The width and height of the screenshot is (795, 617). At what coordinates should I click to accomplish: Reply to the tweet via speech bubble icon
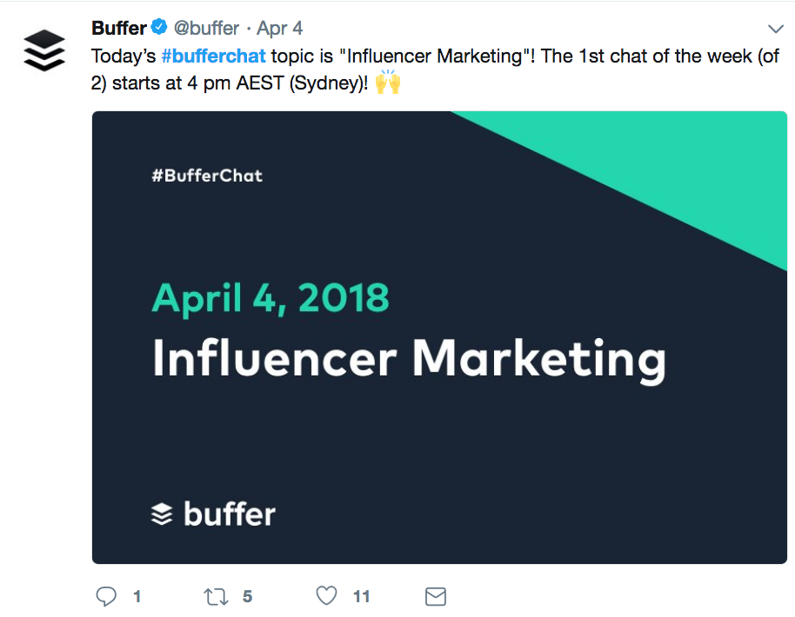coord(106,596)
